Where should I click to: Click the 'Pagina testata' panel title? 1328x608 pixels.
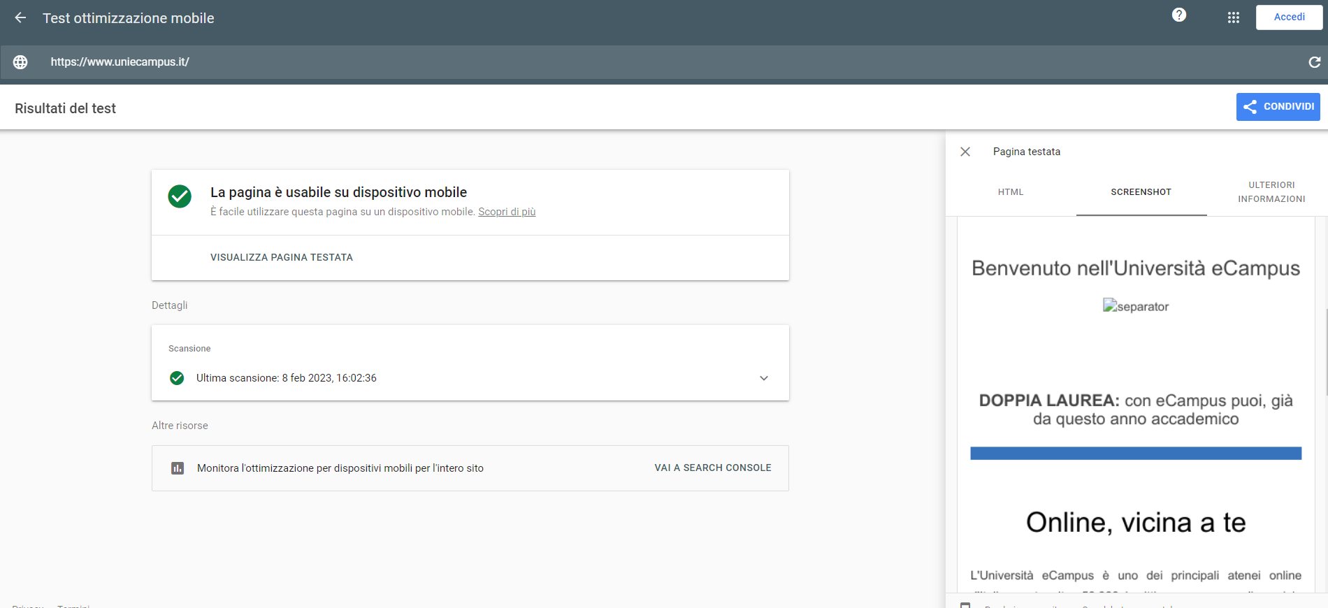[x=1027, y=152]
